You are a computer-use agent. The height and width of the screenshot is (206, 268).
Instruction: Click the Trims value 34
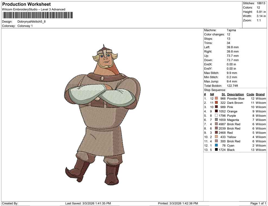coord(228,43)
